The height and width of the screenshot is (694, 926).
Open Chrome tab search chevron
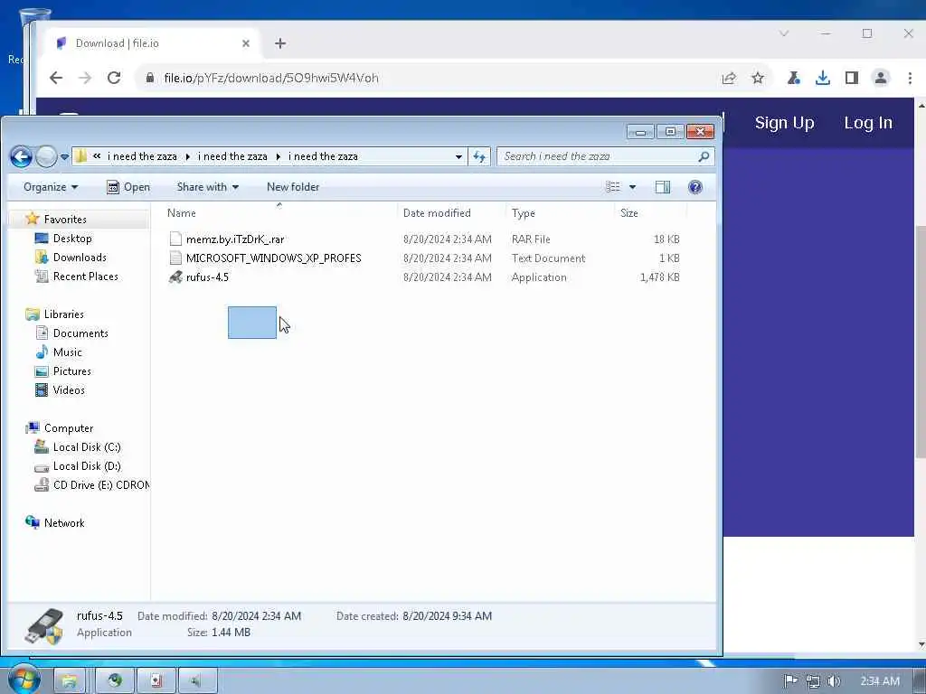784,33
